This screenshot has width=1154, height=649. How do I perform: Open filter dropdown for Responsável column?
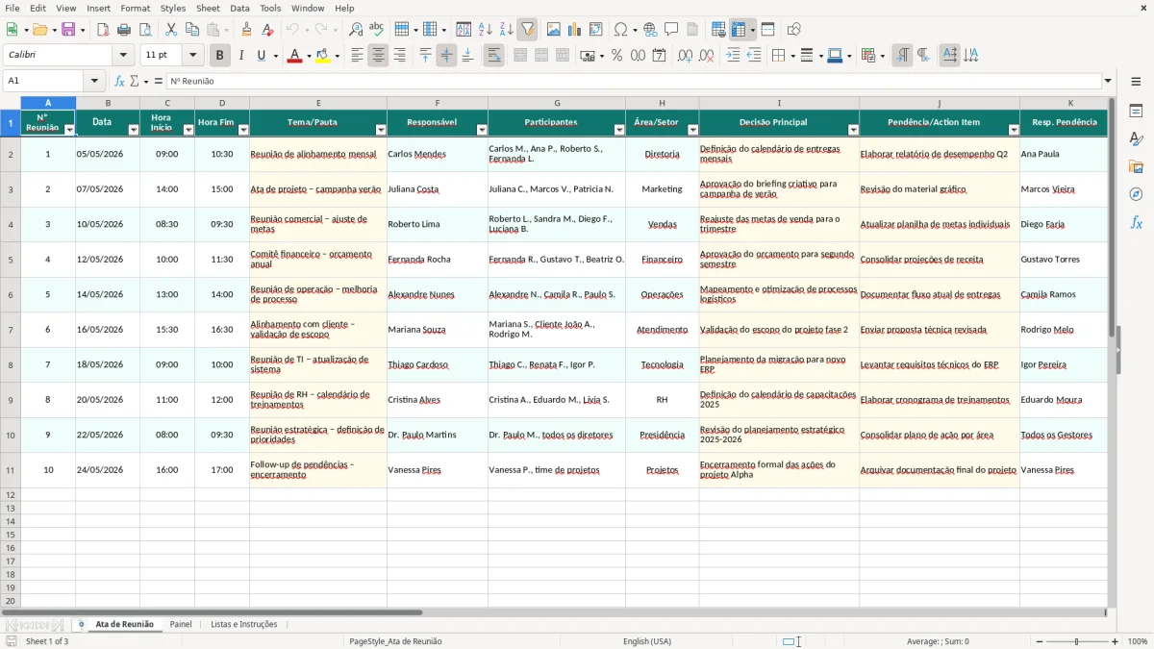click(x=482, y=130)
